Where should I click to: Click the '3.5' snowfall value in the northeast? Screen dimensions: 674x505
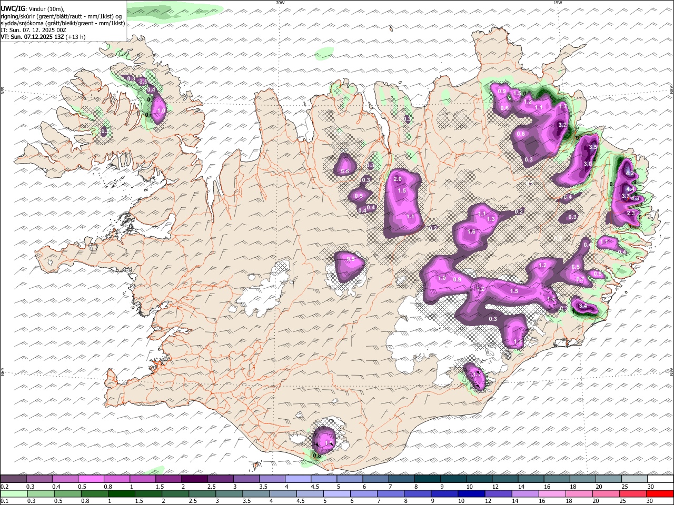click(x=593, y=147)
